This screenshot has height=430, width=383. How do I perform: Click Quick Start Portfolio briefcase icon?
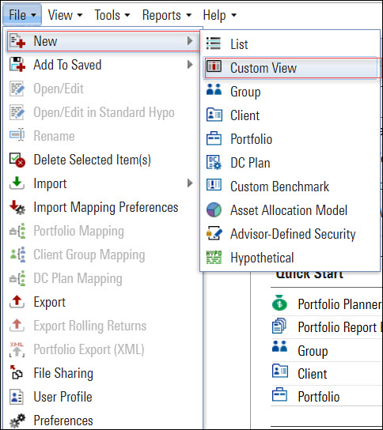coord(279,394)
